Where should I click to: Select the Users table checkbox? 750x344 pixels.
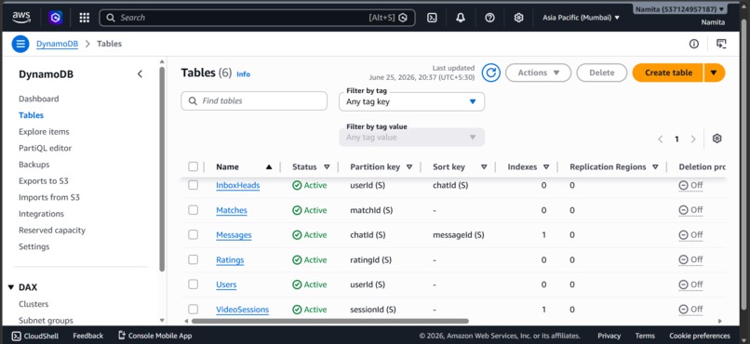193,284
